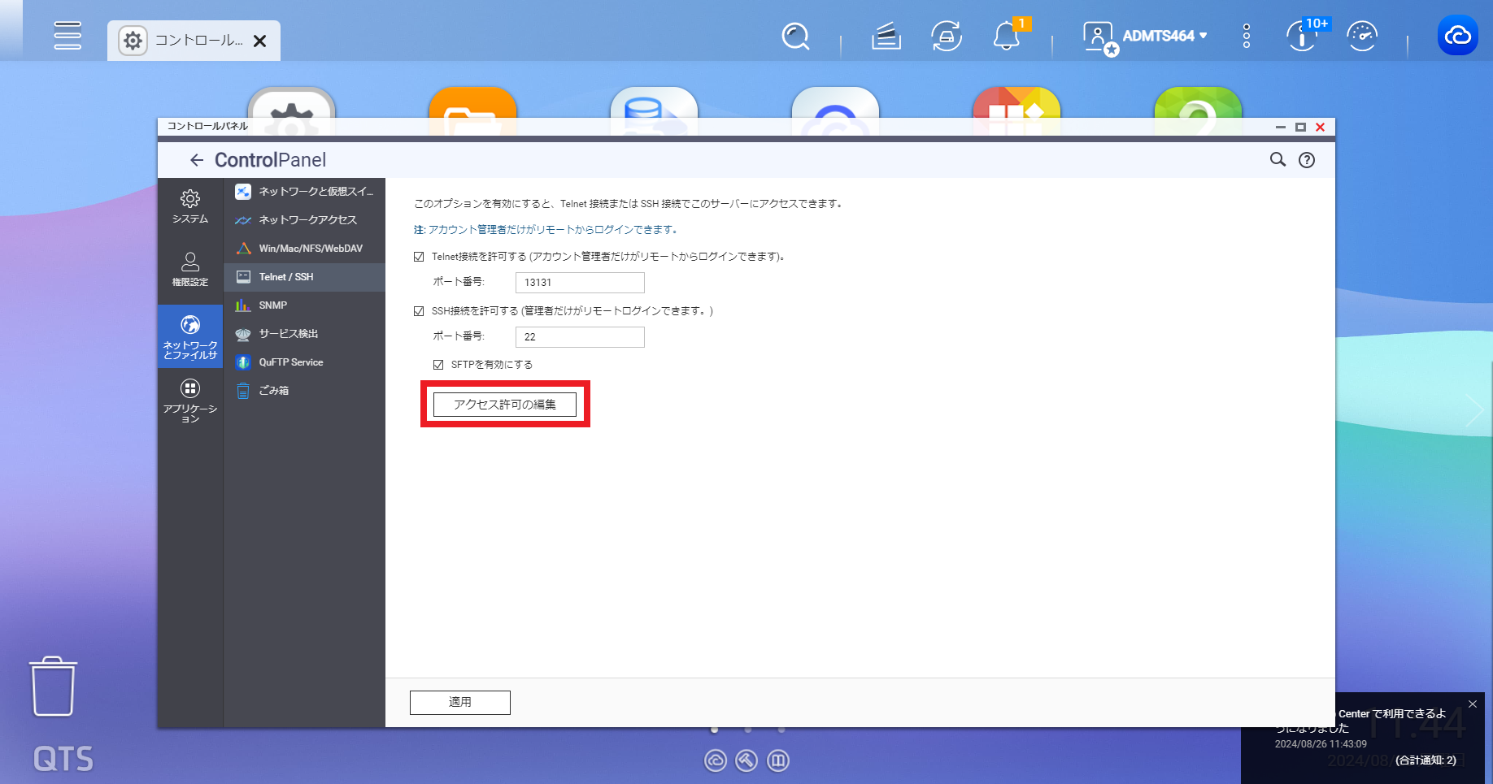Toggle SFTPを有効にする checkbox
Screen dimensions: 1493x784
tap(438, 365)
